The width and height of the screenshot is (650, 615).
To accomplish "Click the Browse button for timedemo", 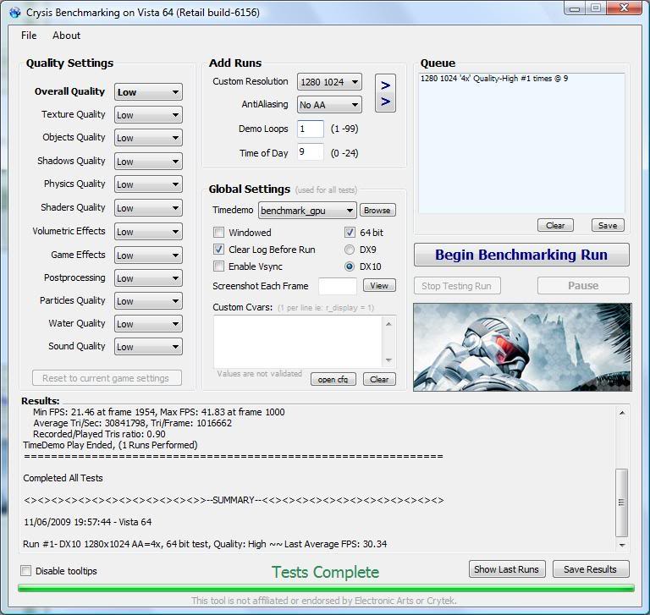I will click(377, 211).
